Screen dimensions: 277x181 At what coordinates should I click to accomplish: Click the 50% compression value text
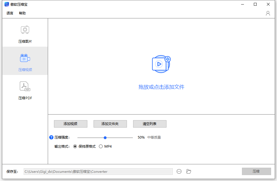141,137
